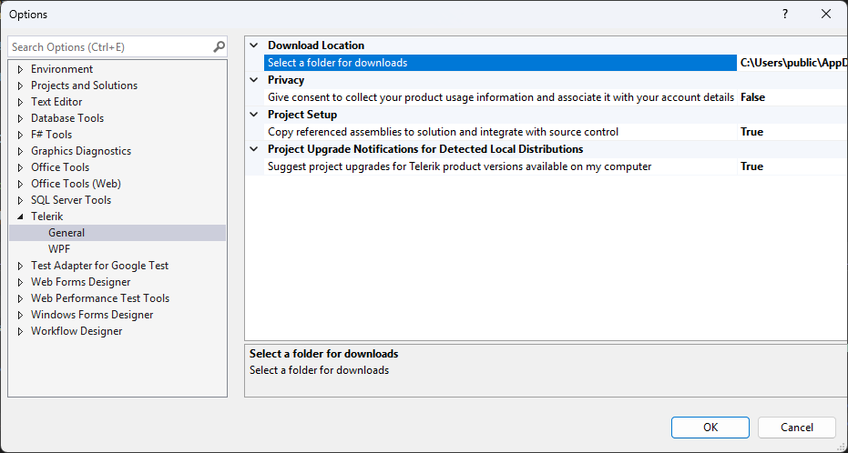Select the Office Tools (Web) category
The image size is (848, 453).
pyautogui.click(x=76, y=184)
